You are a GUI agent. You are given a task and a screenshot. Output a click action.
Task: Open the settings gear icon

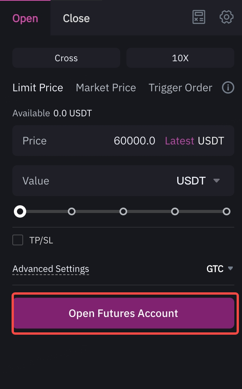[226, 17]
